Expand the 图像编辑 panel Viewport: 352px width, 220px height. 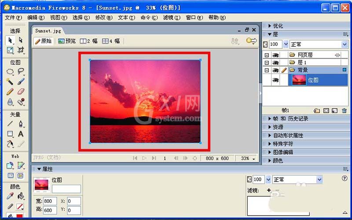pyautogui.click(x=270, y=152)
